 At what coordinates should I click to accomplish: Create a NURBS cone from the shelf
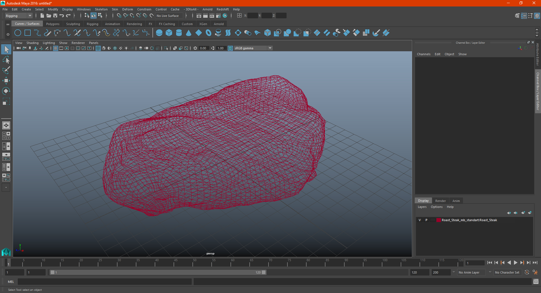tap(189, 33)
